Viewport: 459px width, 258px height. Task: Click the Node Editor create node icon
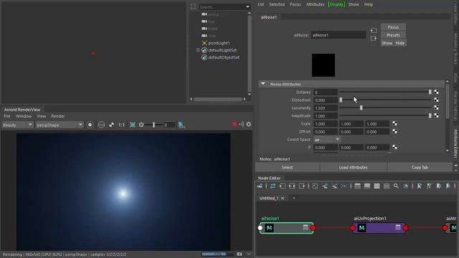point(260,186)
